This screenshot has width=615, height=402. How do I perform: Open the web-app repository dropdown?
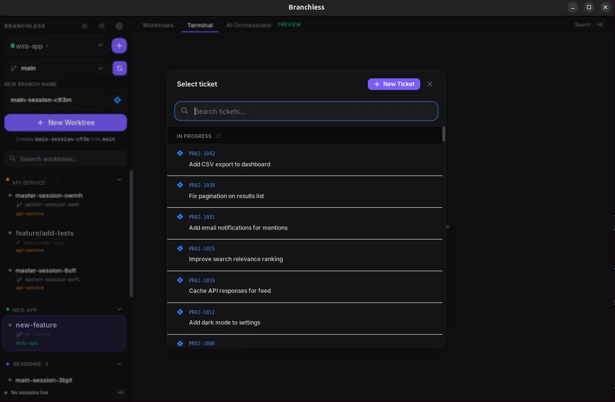(57, 46)
